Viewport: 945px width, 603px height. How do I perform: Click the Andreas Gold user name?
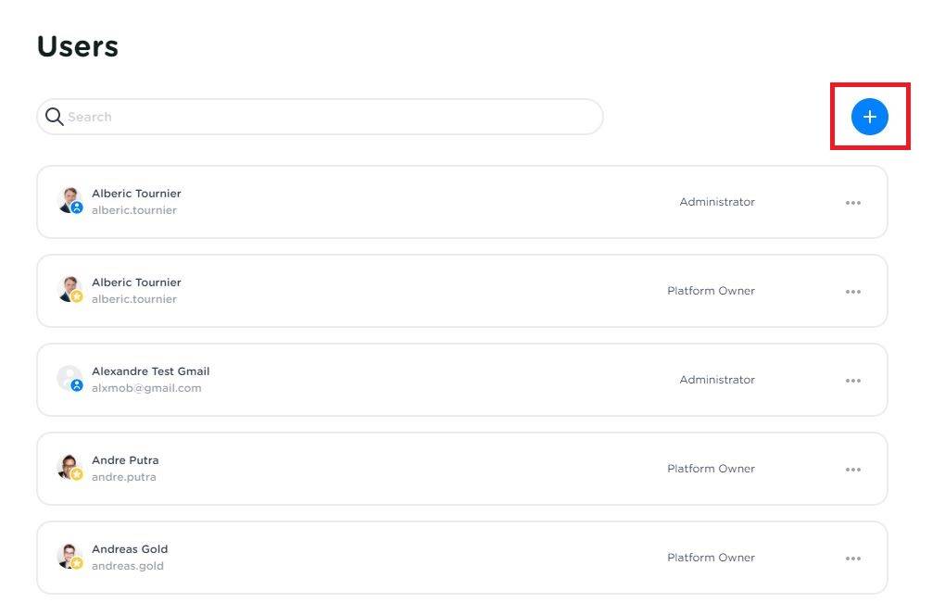pos(130,549)
